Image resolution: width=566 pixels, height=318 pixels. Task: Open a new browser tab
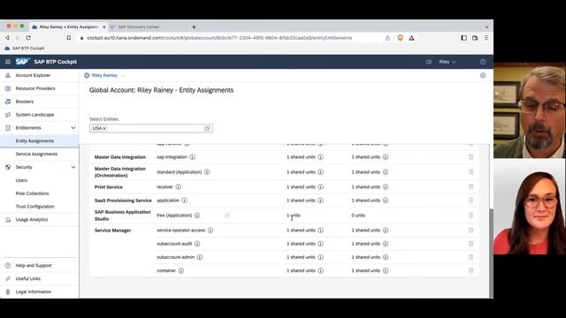(x=194, y=27)
